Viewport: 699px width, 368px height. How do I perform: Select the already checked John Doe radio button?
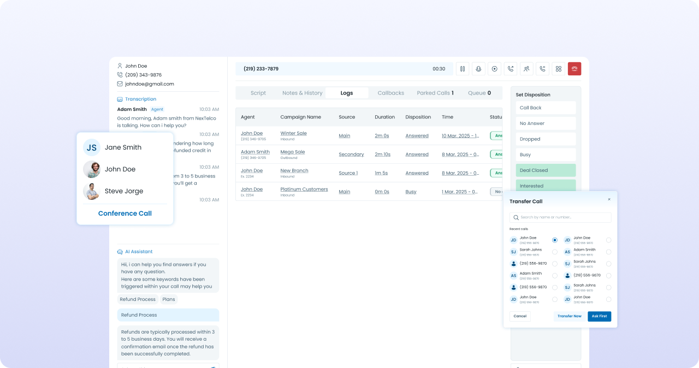pos(555,240)
